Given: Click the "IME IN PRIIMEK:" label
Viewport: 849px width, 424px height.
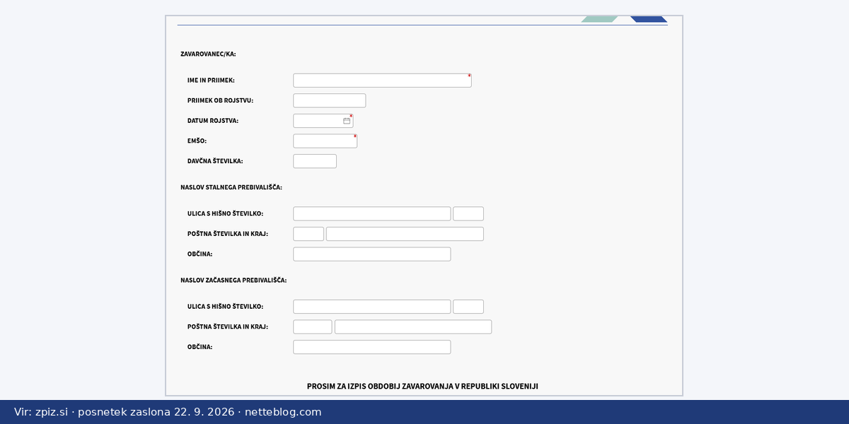Looking at the screenshot, I should coord(211,81).
